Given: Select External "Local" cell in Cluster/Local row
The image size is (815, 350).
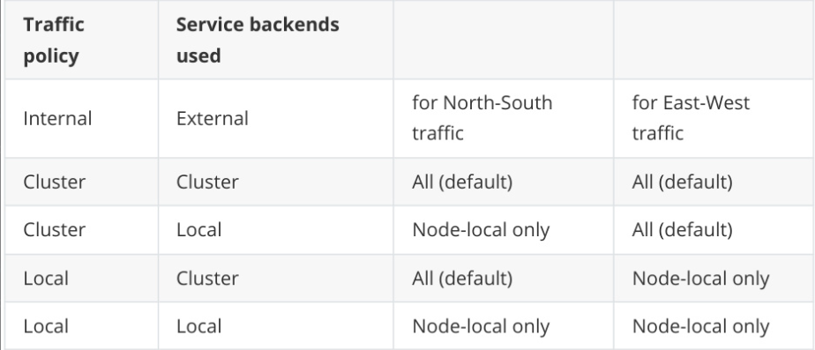Looking at the screenshot, I should click(x=275, y=230).
